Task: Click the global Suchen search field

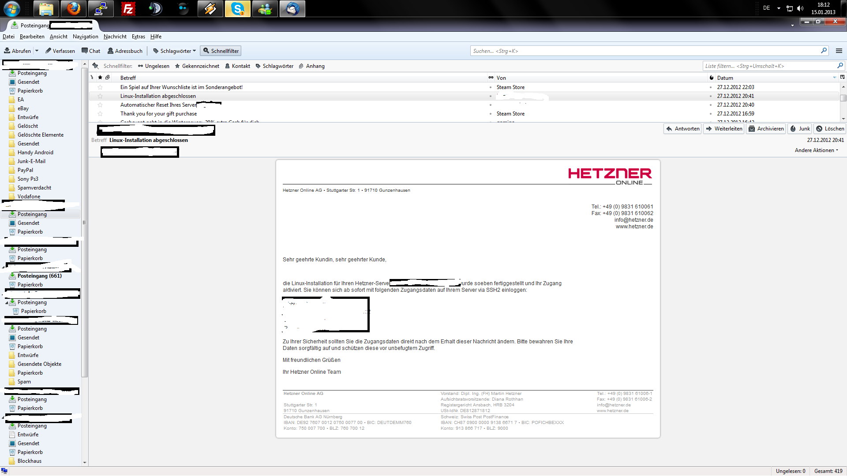Action: click(x=644, y=51)
